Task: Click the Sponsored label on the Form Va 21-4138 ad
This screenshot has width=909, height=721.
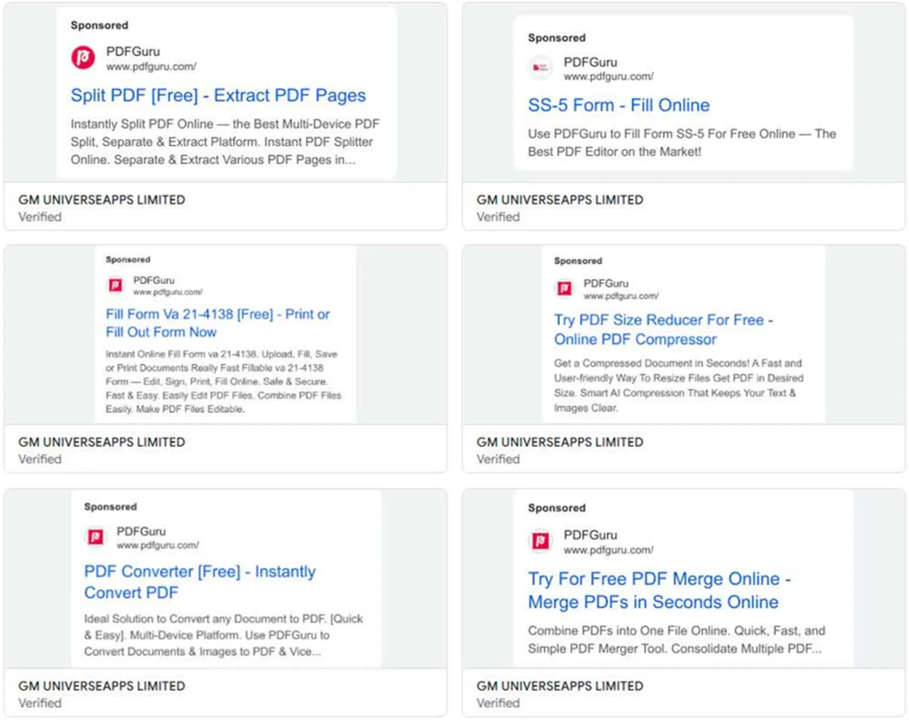Action: [128, 259]
